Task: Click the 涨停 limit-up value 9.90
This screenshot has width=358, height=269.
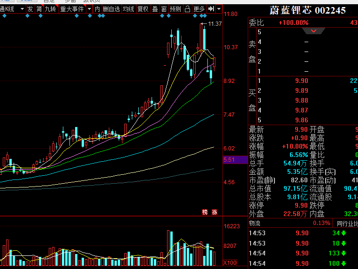Action: (301, 205)
